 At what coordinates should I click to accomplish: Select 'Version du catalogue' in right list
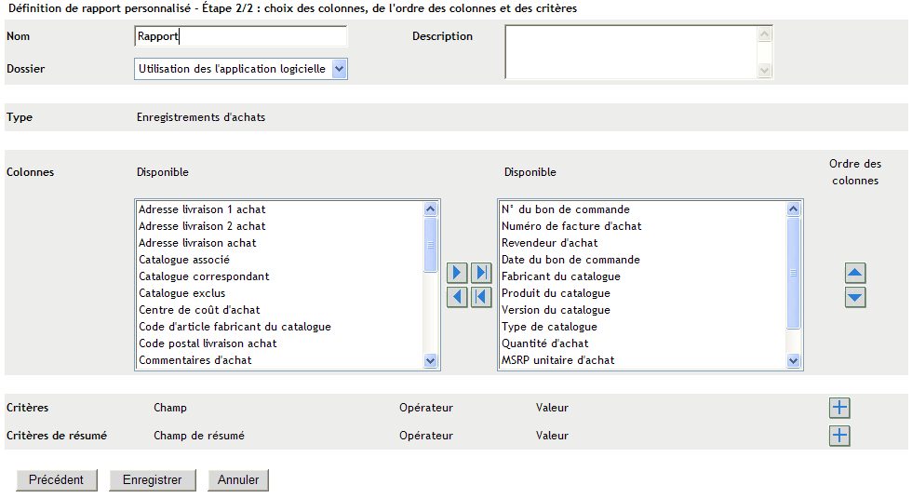click(643, 310)
